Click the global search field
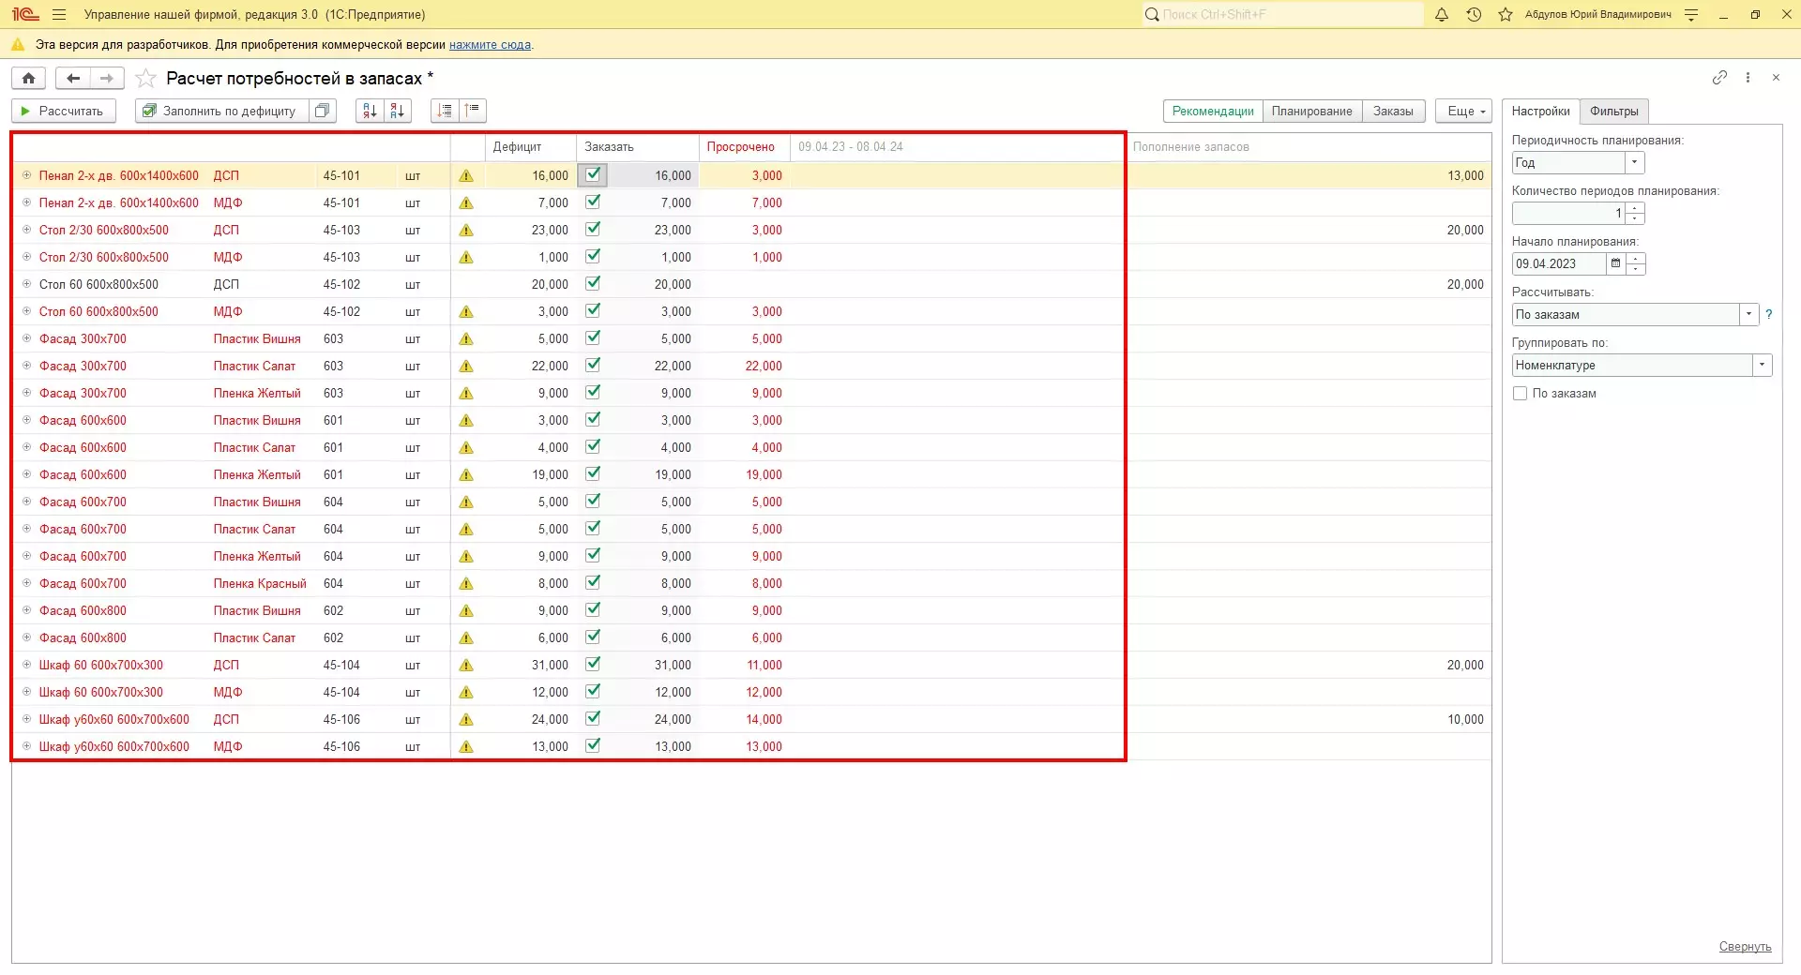Screen dimensions: 1801x975 (x=1285, y=15)
